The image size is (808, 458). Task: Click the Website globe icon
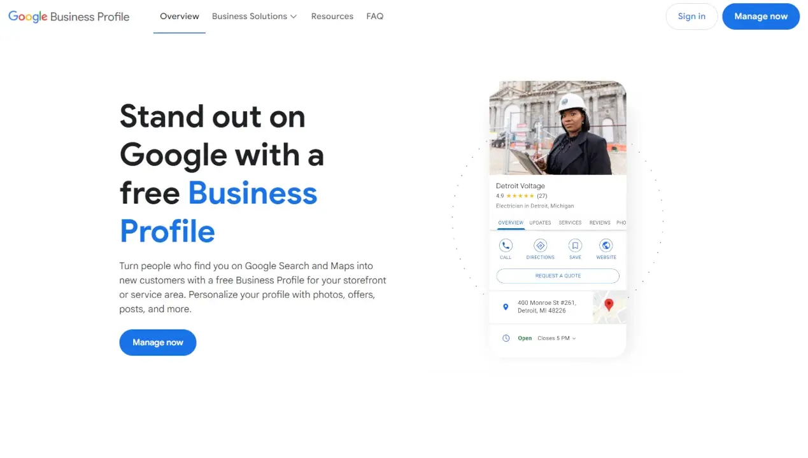pos(606,246)
